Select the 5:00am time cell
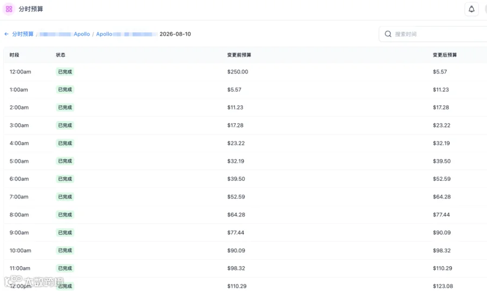Image resolution: width=487 pixels, height=291 pixels. (x=19, y=161)
